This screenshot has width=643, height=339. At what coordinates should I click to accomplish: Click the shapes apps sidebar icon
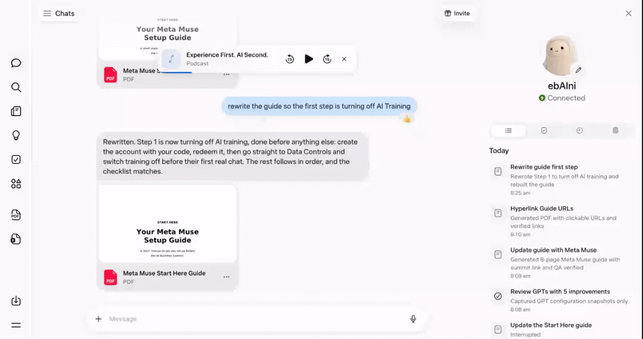16,184
